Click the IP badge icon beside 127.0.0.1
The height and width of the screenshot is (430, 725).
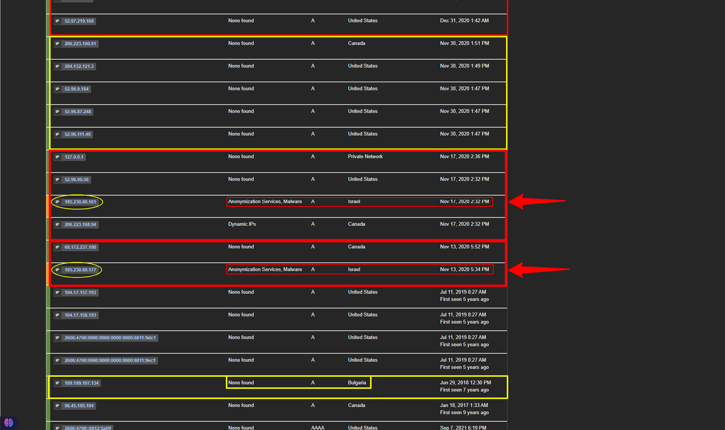click(57, 157)
